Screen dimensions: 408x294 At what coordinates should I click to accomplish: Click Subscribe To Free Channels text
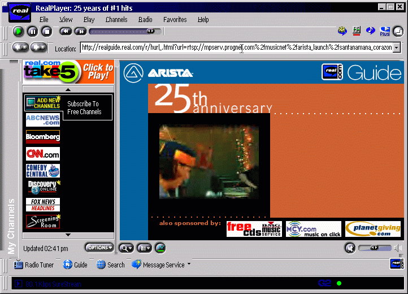coord(84,107)
